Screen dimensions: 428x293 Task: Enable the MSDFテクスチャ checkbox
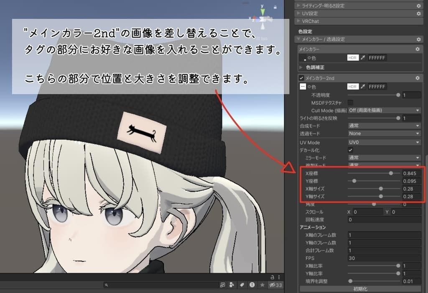[x=350, y=102]
